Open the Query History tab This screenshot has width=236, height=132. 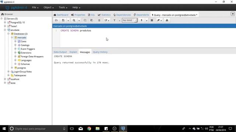(x=100, y=52)
